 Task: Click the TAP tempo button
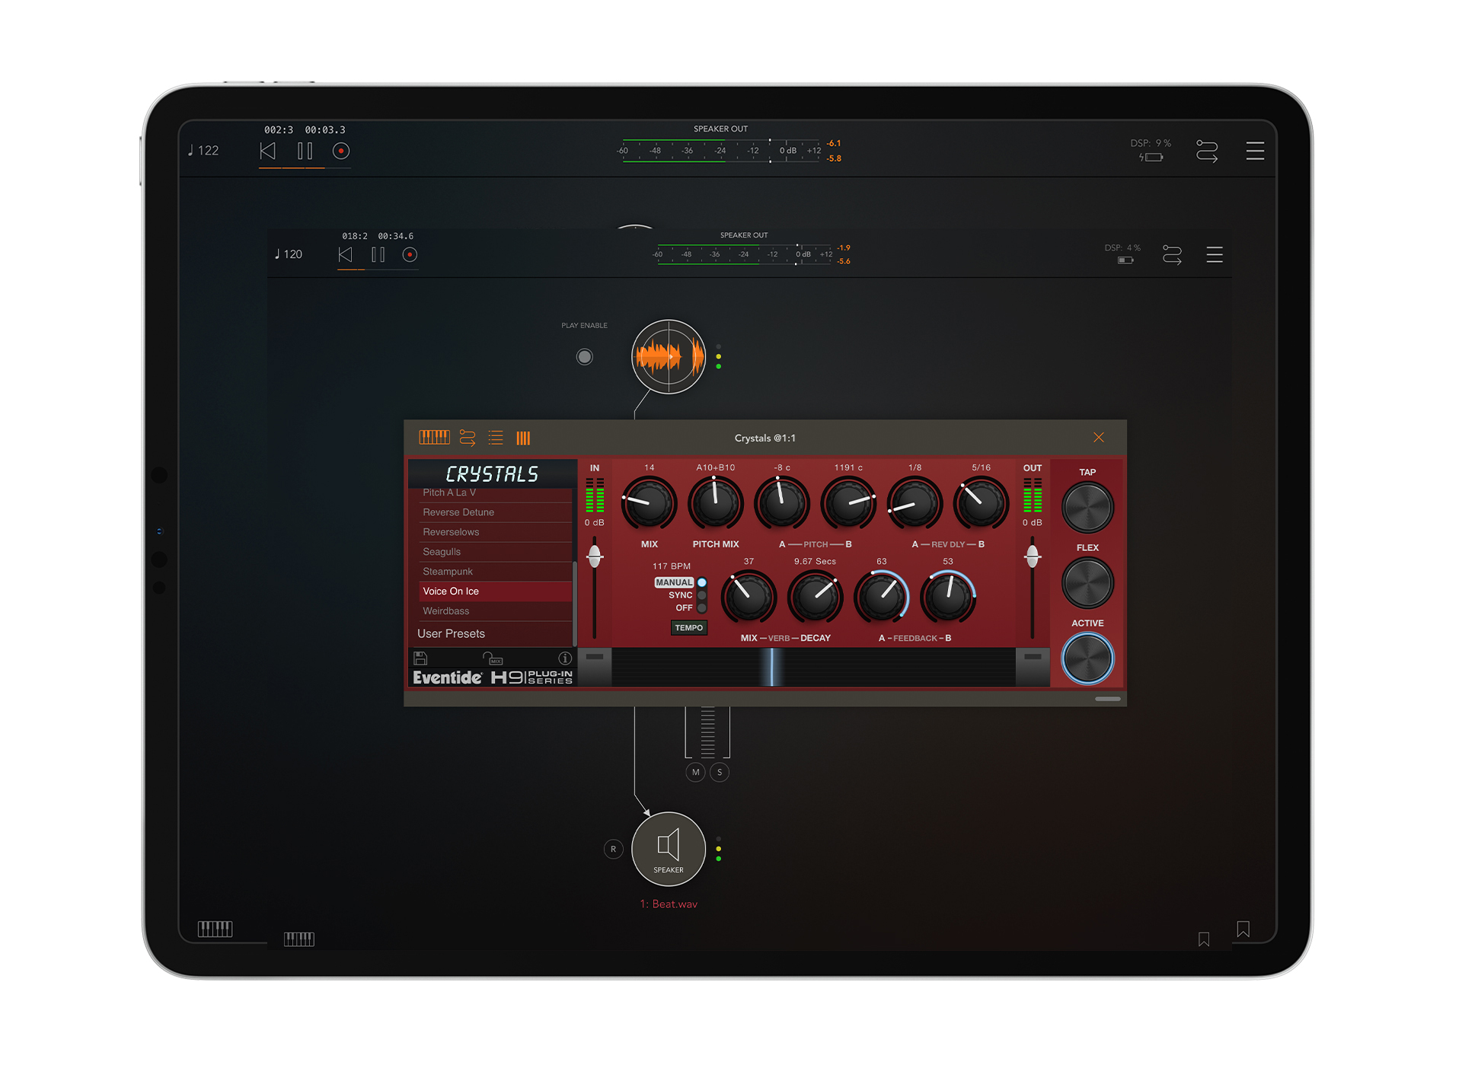tap(1087, 508)
